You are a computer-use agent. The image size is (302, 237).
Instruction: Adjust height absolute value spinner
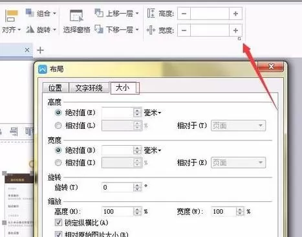[x=137, y=113]
